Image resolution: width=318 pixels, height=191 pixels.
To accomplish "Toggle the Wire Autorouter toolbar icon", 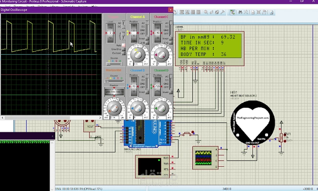I will click(x=232, y=12).
